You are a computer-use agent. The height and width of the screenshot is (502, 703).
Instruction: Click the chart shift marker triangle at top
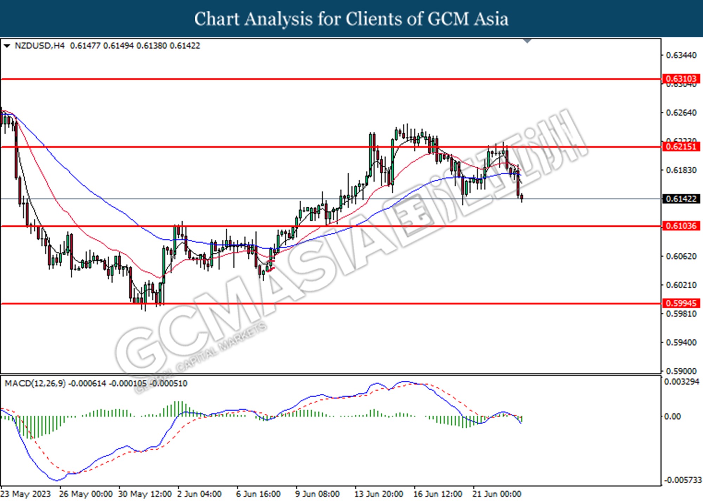pyautogui.click(x=527, y=41)
